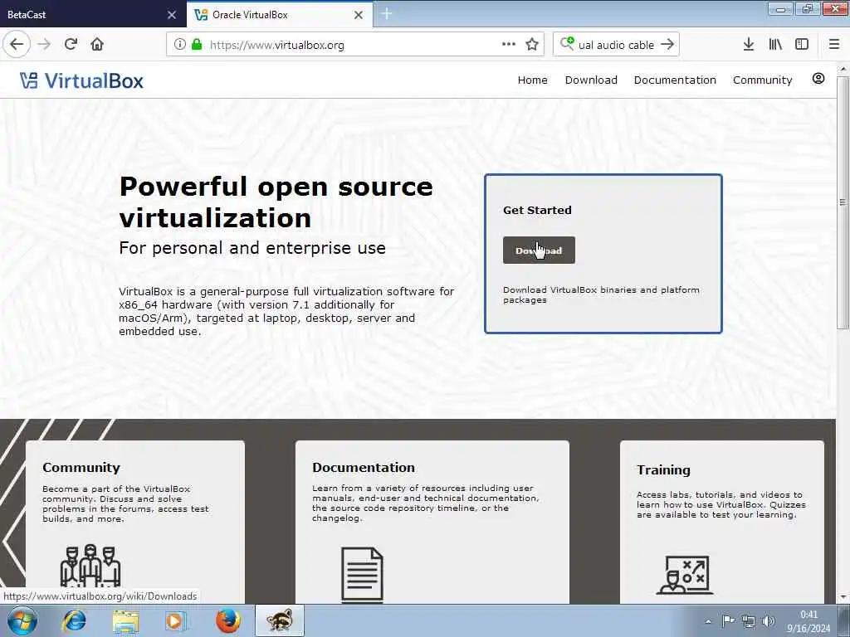Open site information icon in address bar
Viewport: 850px width, 637px height.
tap(180, 45)
